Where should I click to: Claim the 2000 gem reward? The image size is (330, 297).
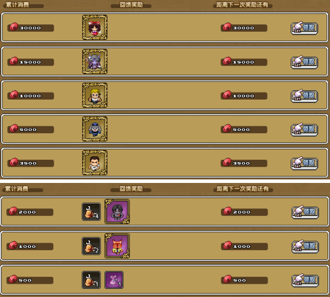305,212
